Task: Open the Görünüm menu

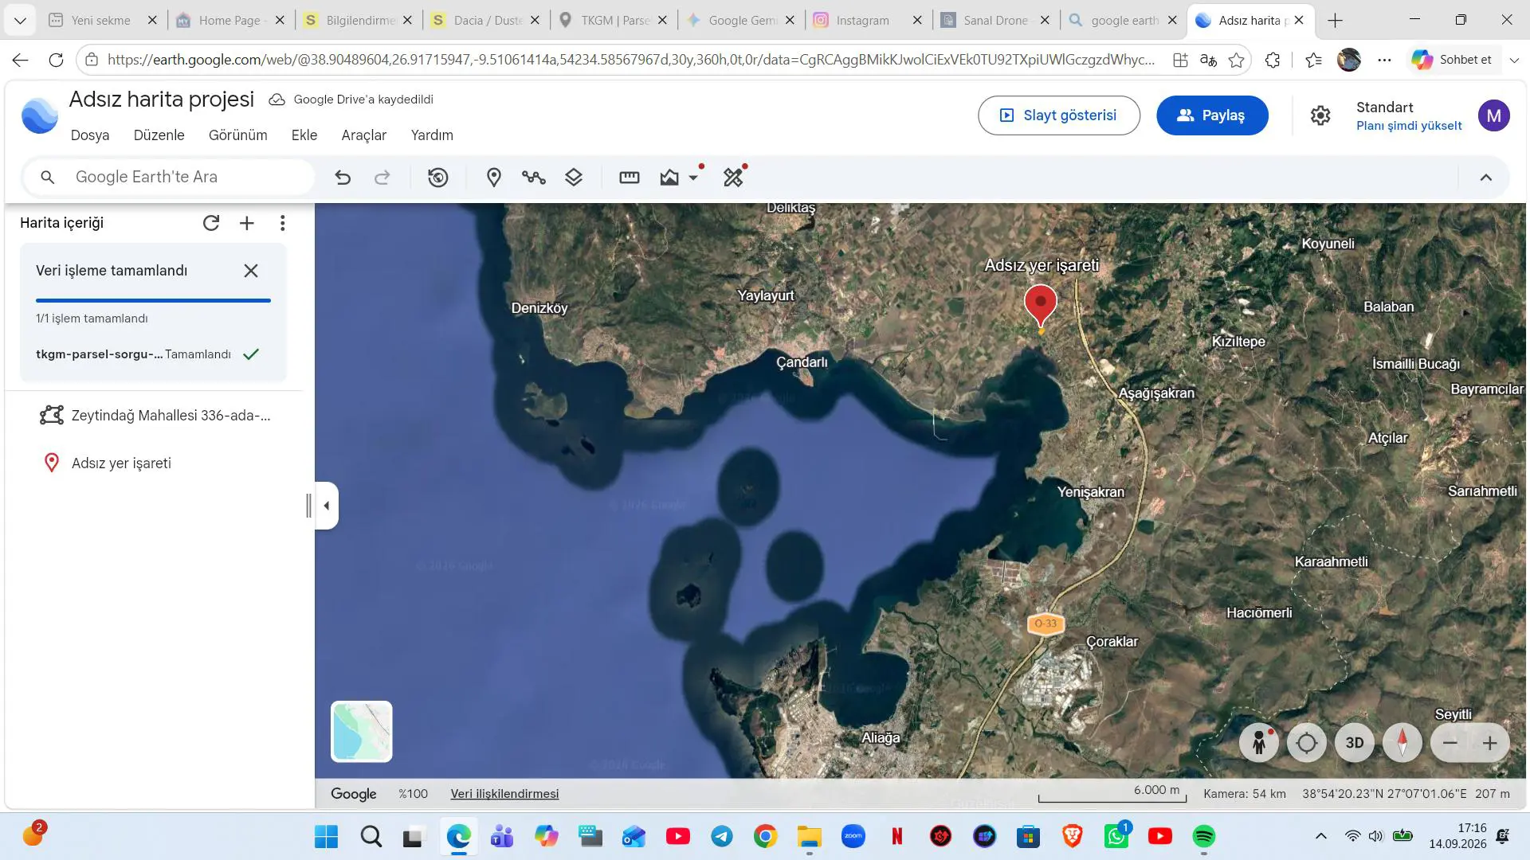Action: (238, 135)
